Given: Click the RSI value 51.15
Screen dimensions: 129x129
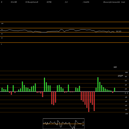Looking at the screenshot, I should coord(119,31).
